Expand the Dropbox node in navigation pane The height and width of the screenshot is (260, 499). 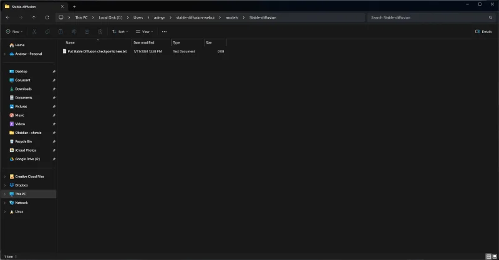coord(5,185)
